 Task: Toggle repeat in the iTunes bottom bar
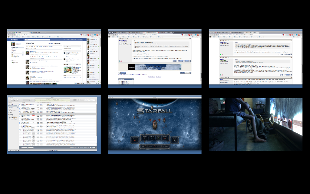click(x=16, y=150)
